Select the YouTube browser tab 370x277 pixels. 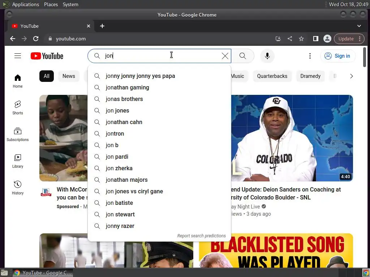51,26
